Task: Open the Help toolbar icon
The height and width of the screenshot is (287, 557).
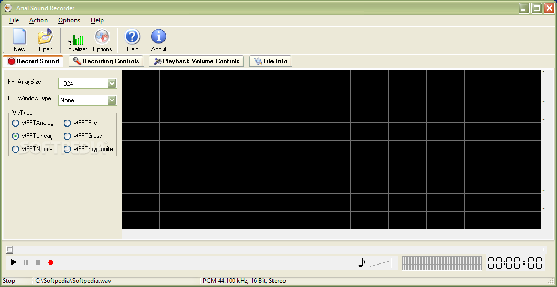Action: pyautogui.click(x=132, y=40)
